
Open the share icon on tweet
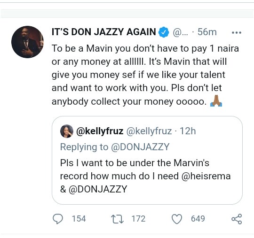click(x=237, y=219)
